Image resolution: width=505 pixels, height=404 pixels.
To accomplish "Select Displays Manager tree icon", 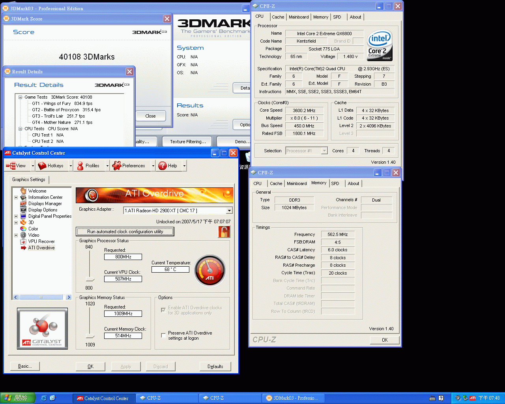I will point(23,204).
